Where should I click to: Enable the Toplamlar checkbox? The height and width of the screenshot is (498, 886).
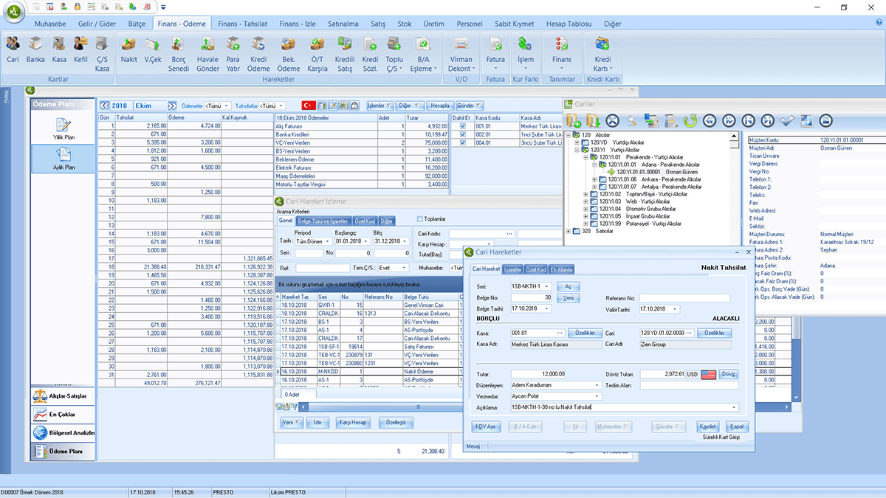pos(421,219)
